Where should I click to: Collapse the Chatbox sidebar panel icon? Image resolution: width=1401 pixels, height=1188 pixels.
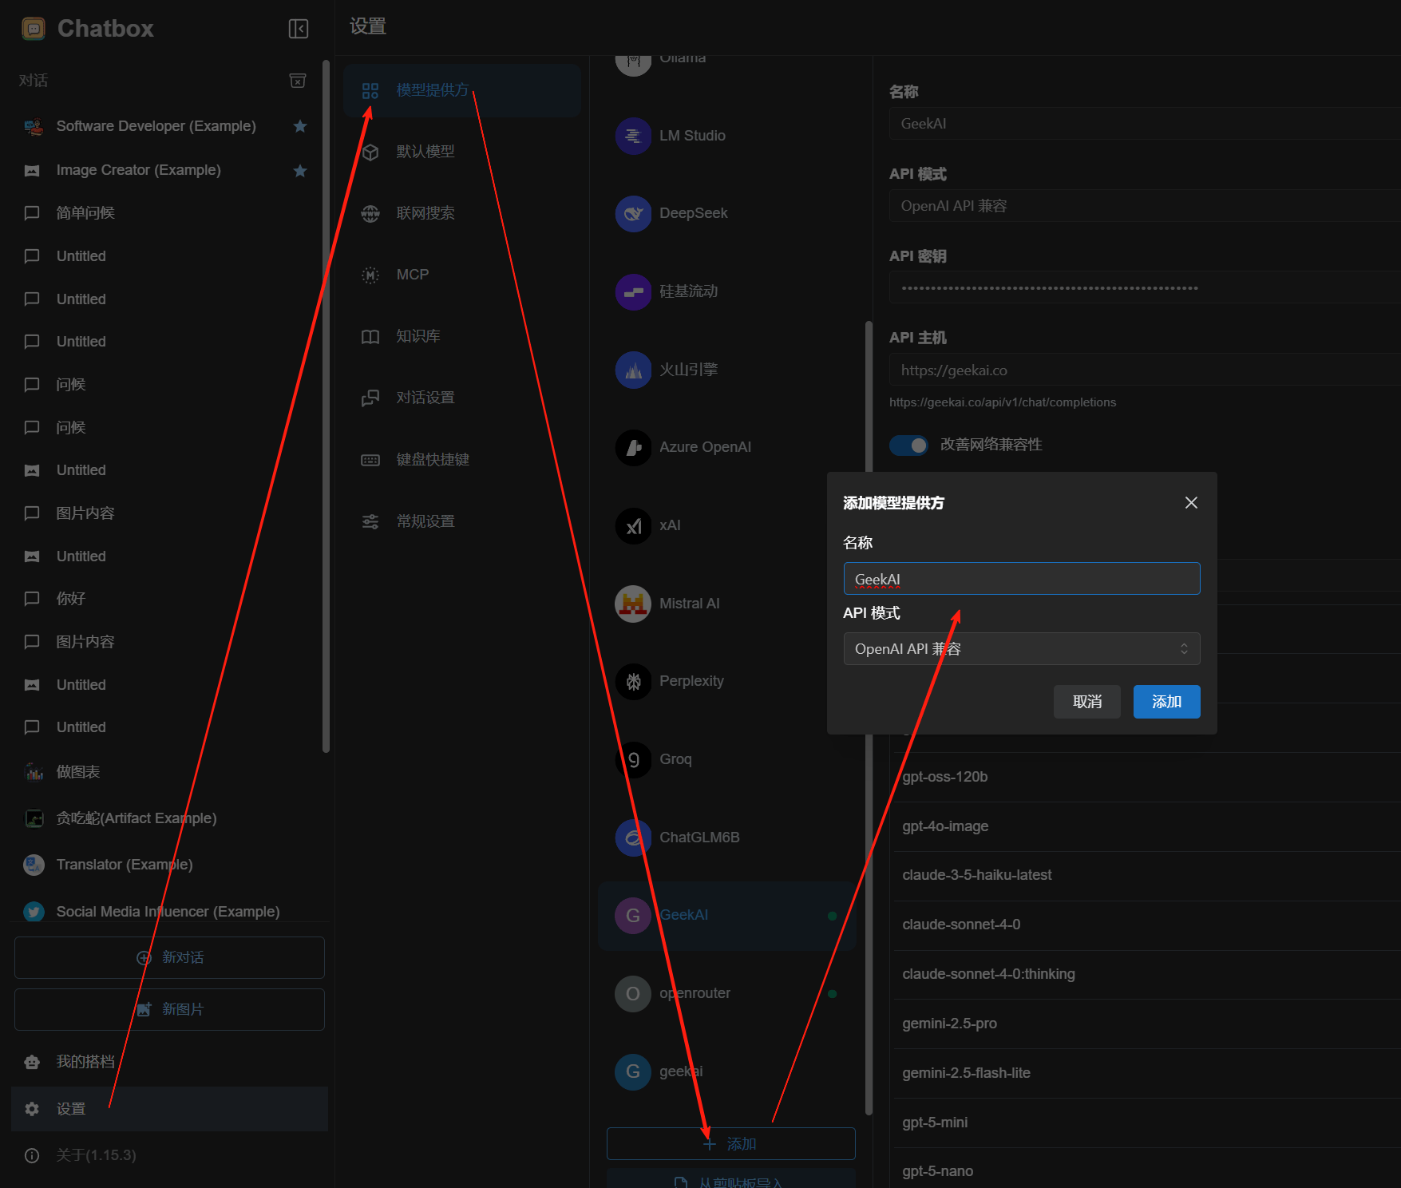coord(298,29)
